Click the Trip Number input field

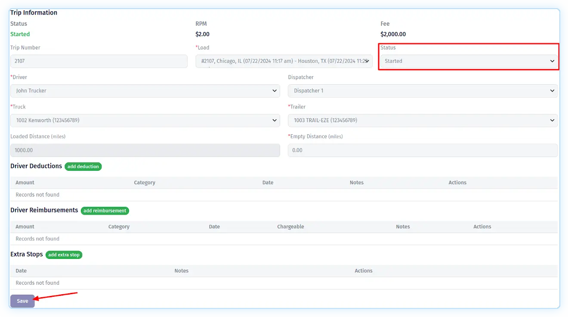click(99, 61)
